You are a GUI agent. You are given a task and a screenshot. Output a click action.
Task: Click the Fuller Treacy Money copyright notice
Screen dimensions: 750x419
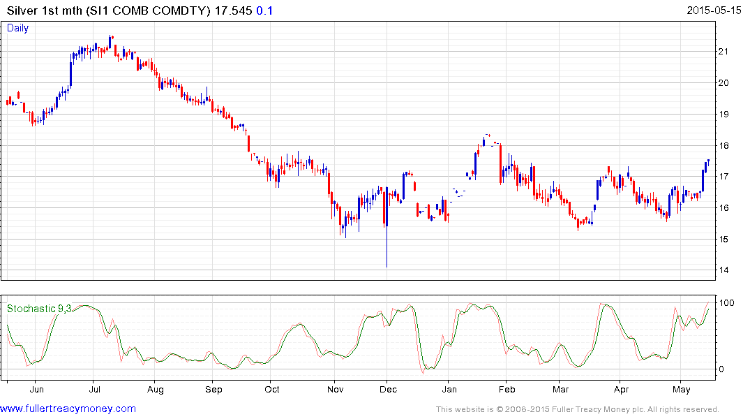point(577,409)
